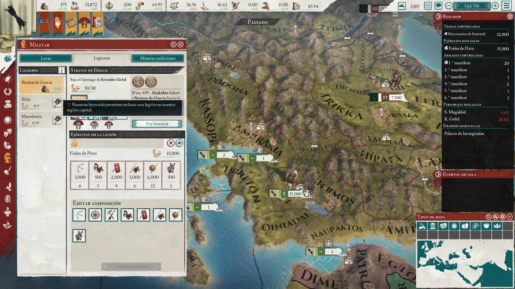Add the donkey supply train unit

[x=79, y=236]
